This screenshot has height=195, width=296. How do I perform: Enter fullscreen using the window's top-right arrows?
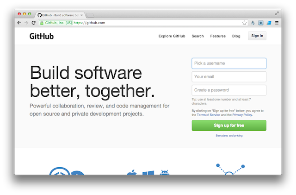coord(277,14)
